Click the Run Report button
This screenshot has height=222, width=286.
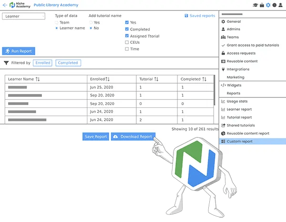point(19,51)
